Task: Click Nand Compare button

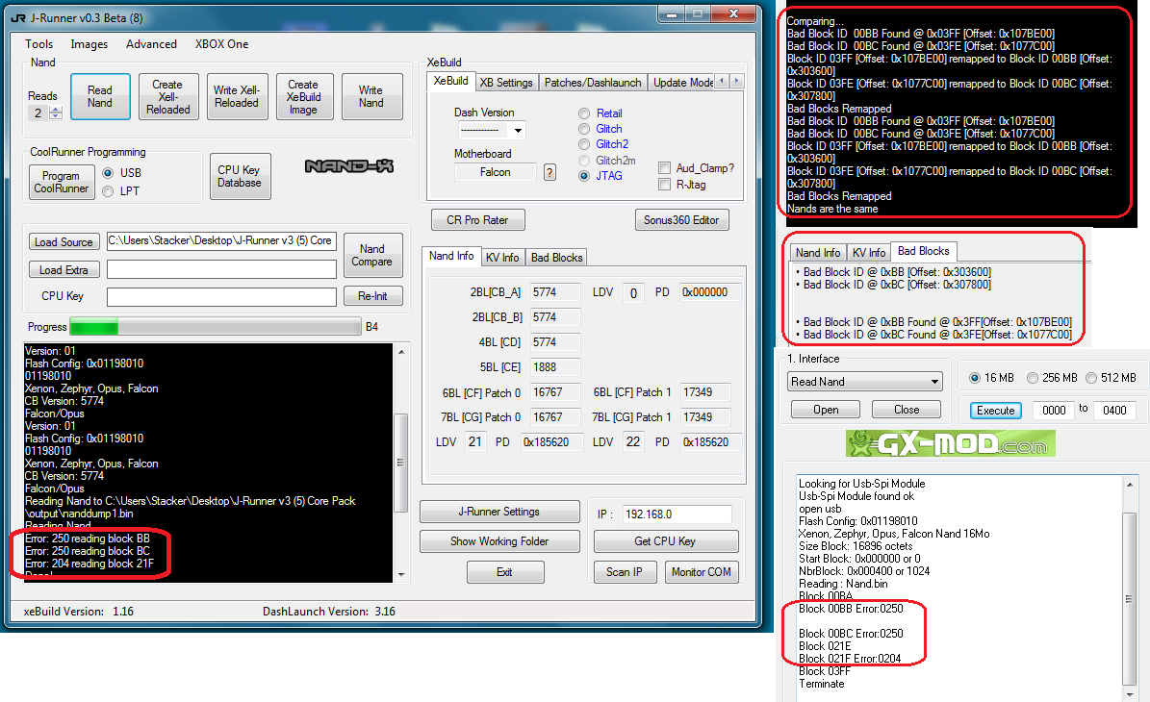Action: (x=372, y=255)
